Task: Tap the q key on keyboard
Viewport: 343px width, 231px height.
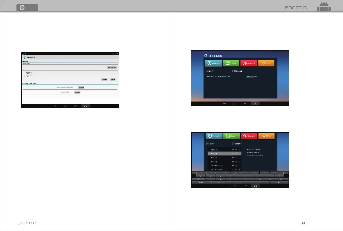Action: (197, 173)
